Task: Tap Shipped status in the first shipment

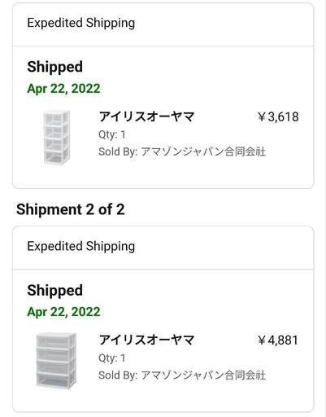Action: click(55, 67)
